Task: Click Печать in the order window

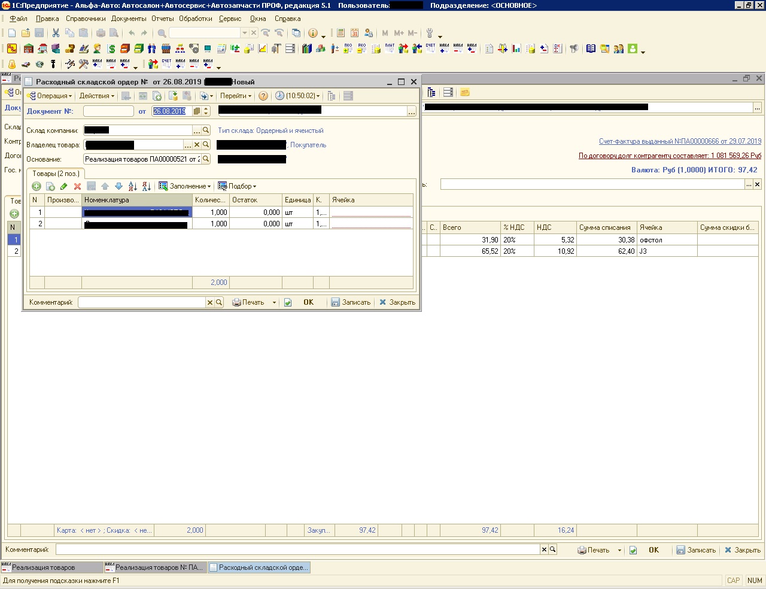Action: tap(249, 302)
